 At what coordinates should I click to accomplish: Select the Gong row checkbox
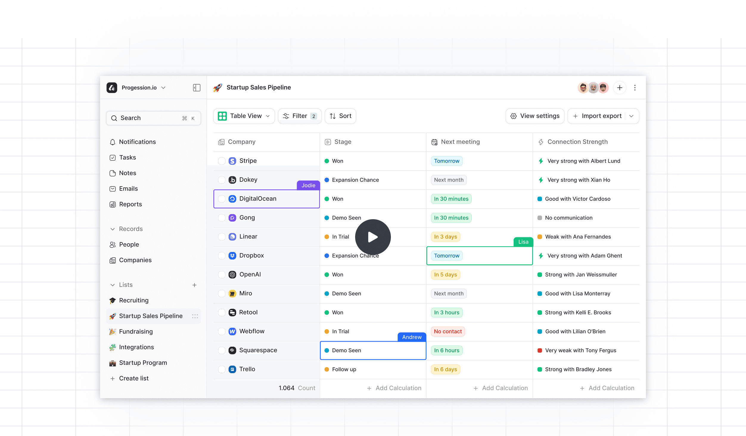(222, 218)
